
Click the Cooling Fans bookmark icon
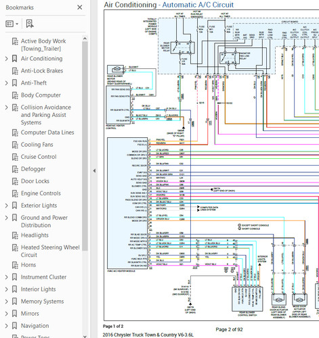click(x=15, y=145)
